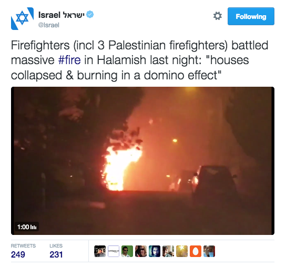
Task: Follow the #fire hashtag link
Action: (x=69, y=60)
